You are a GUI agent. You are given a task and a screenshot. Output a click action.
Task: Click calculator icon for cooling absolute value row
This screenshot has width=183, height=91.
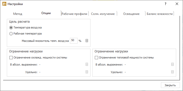pyautogui.click(x=87, y=65)
